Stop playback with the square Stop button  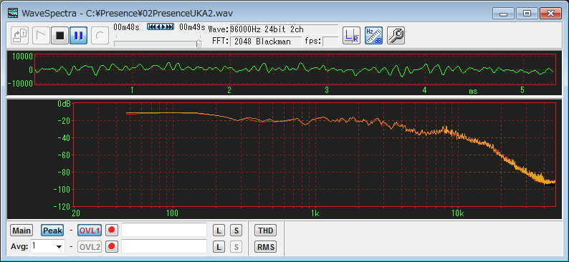(x=60, y=36)
